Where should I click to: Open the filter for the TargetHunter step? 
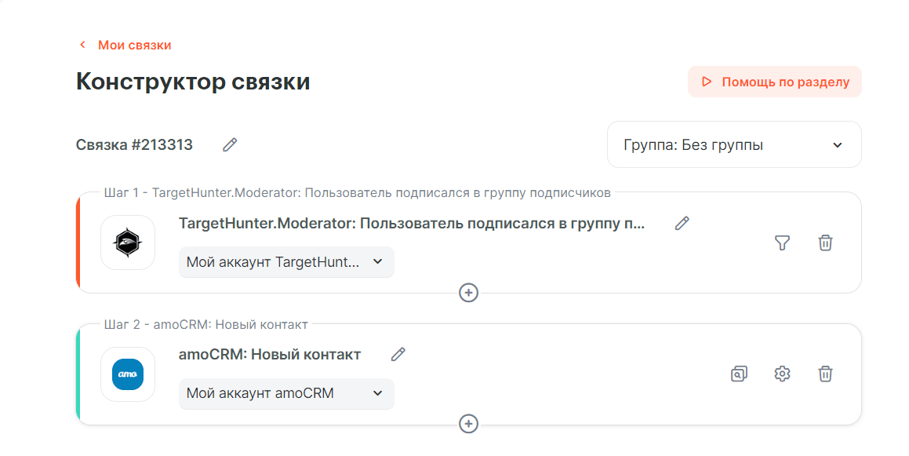(782, 243)
